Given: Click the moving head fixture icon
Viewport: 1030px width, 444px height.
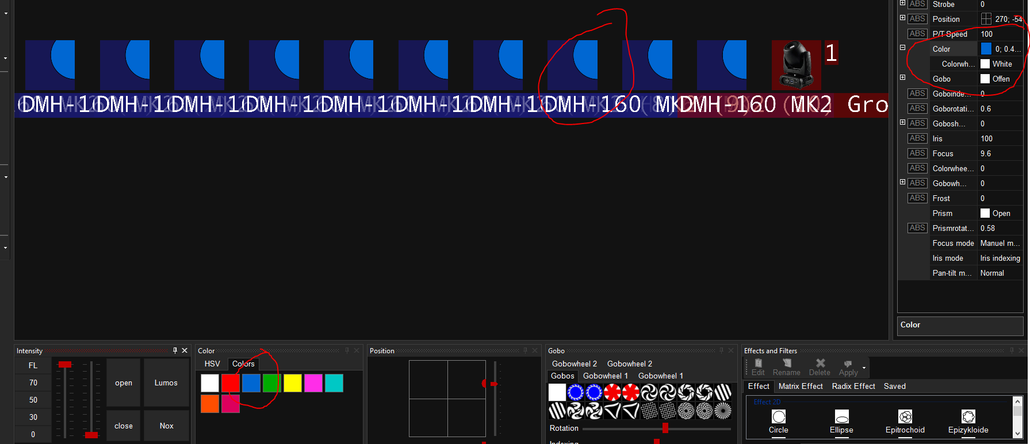Looking at the screenshot, I should (796, 64).
